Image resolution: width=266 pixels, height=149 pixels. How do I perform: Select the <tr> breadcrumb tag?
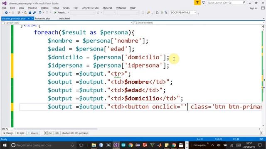click(x=50, y=133)
